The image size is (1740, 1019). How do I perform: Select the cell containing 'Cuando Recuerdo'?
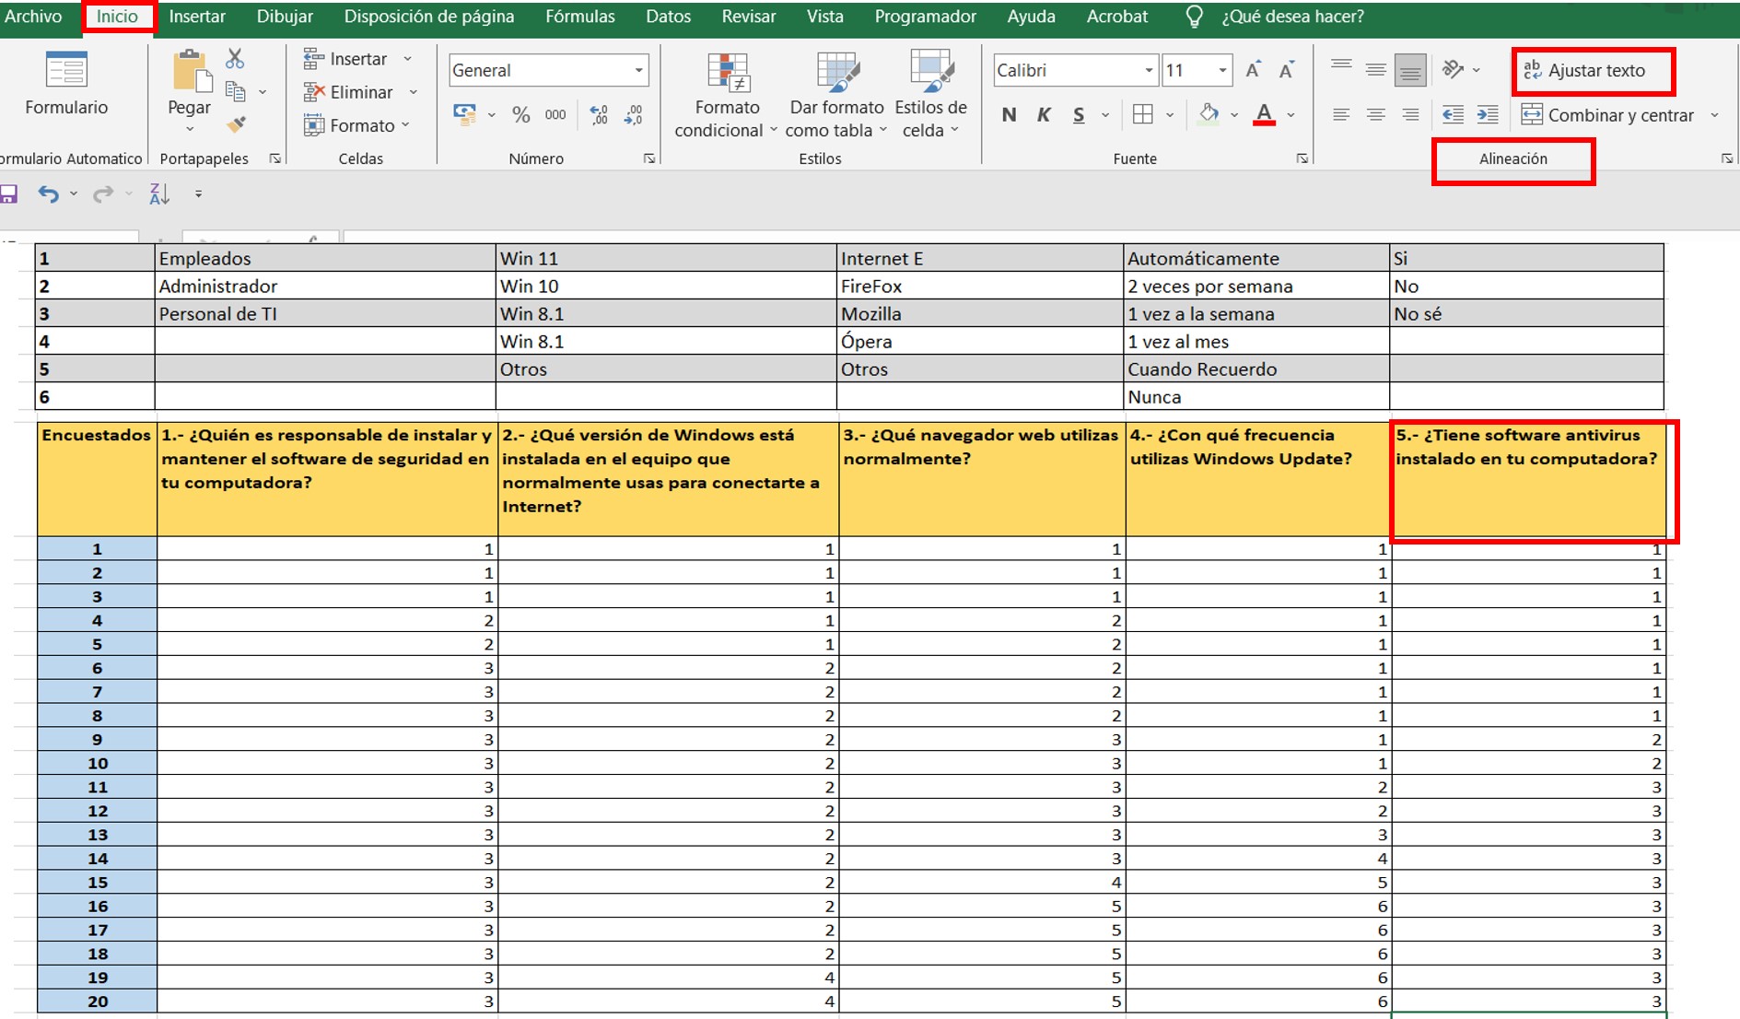tap(1256, 369)
